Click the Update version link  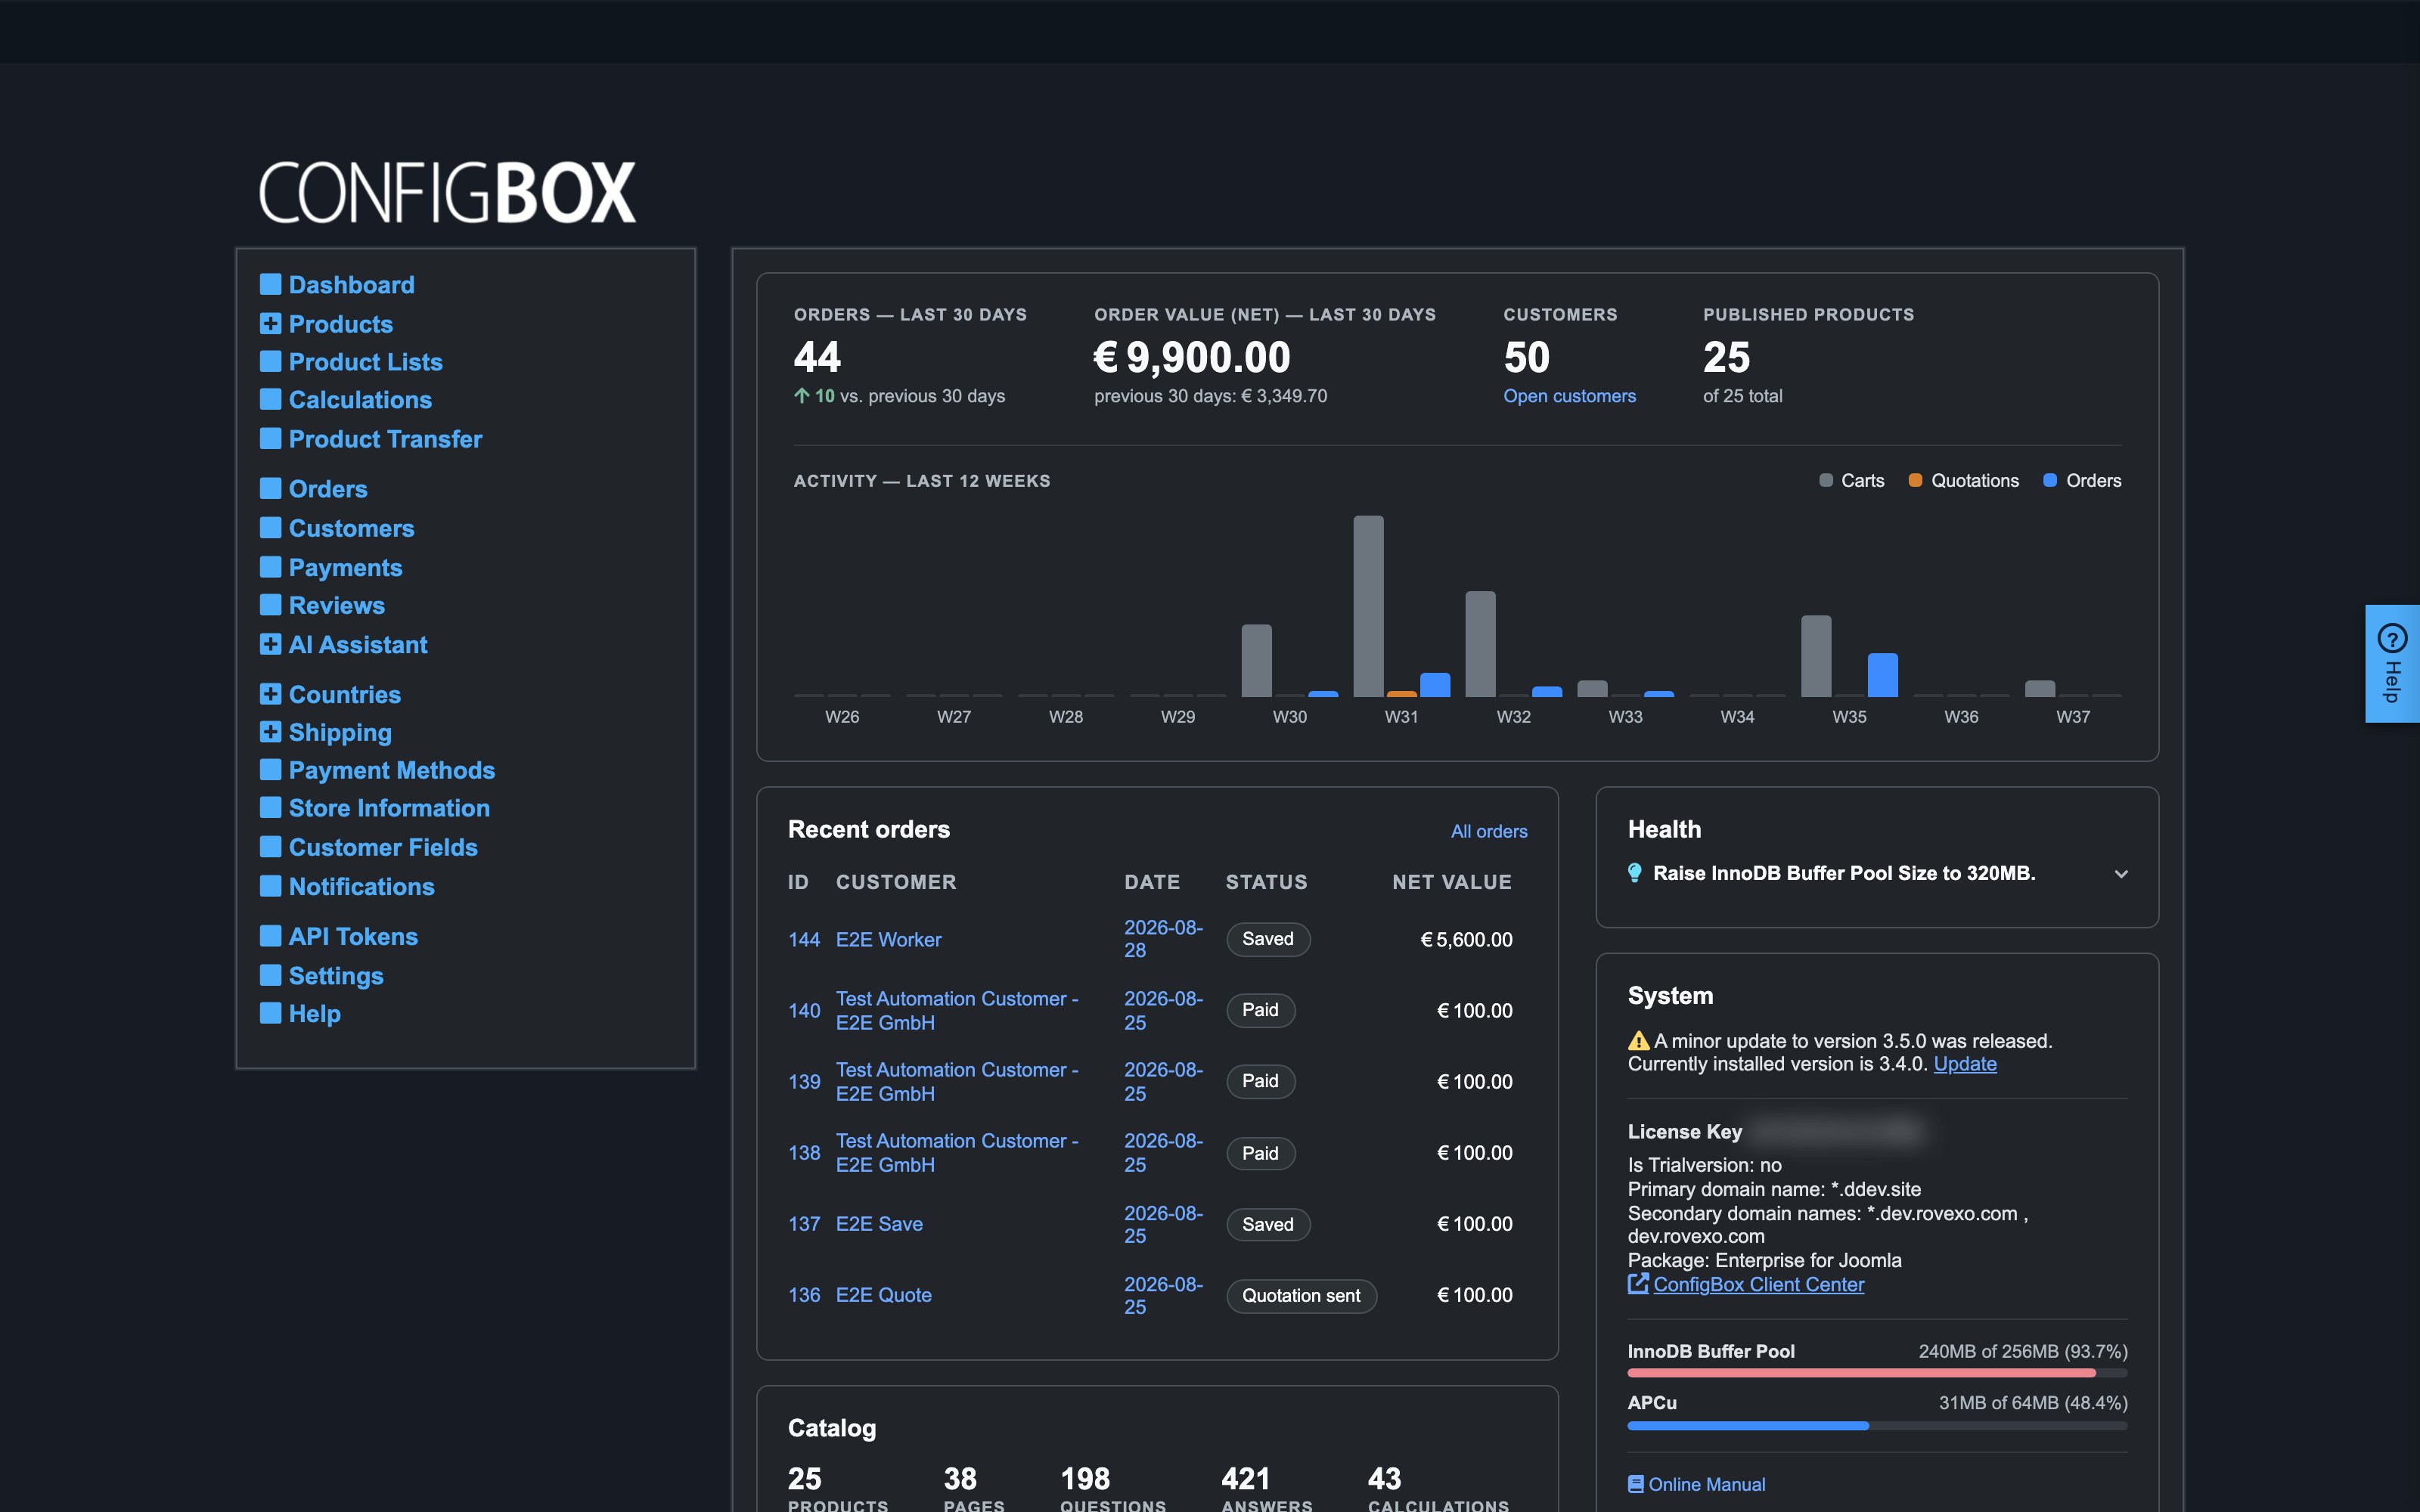1964,1064
